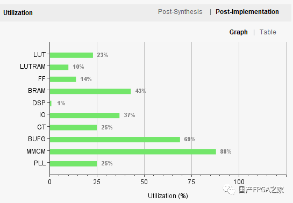
Task: Select the PLL utilization bar
Action: [x=74, y=164]
